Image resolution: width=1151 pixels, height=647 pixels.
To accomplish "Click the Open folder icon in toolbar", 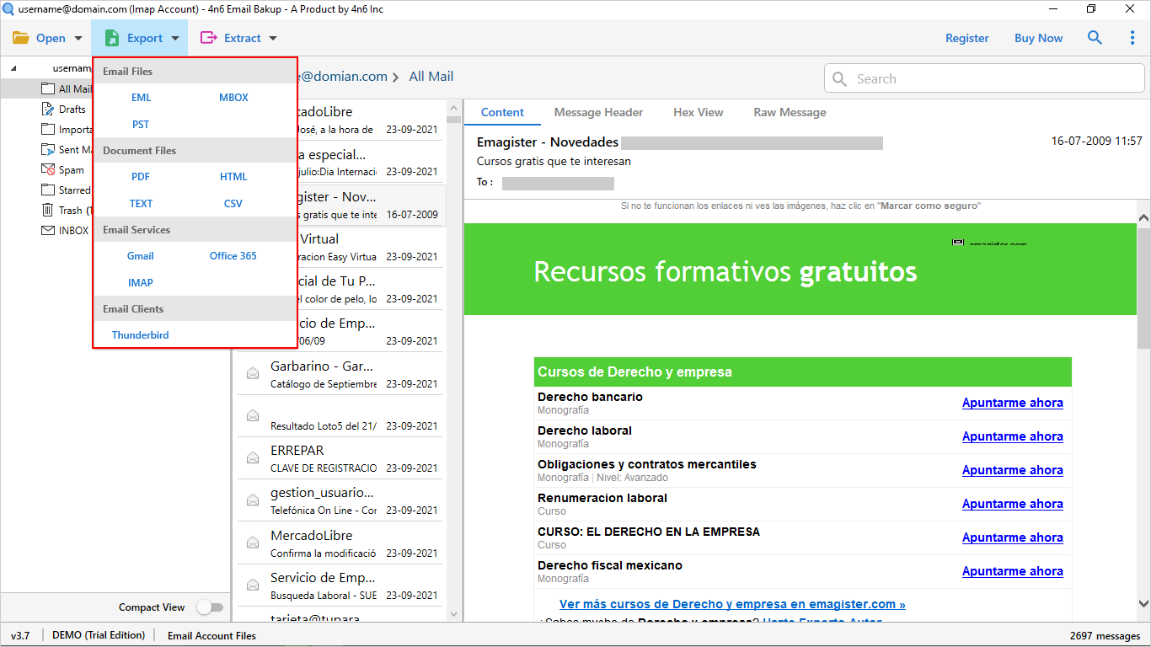I will (x=20, y=38).
